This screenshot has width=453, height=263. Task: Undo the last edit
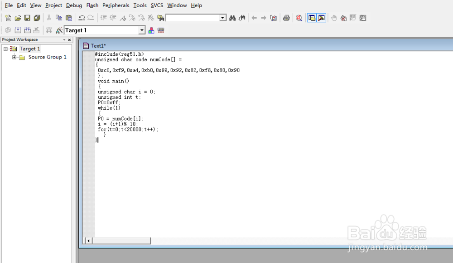pos(82,18)
